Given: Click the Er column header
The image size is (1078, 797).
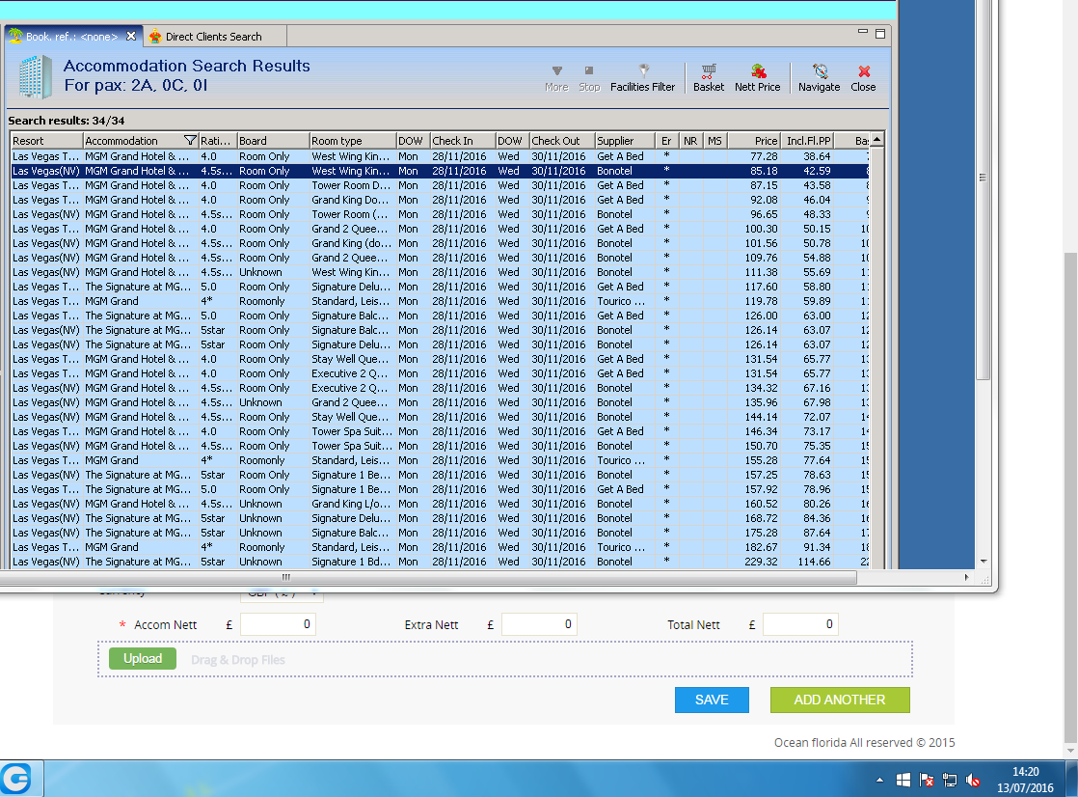Looking at the screenshot, I should coord(666,141).
